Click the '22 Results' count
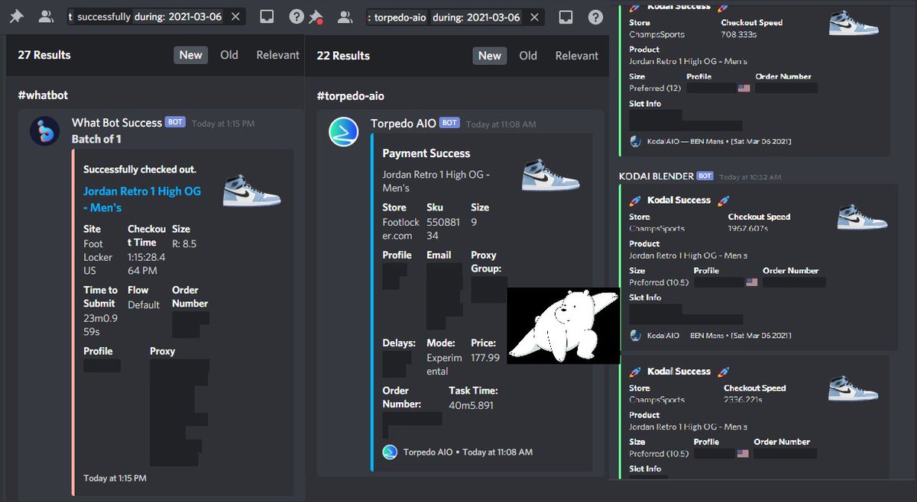The height and width of the screenshot is (502, 917). pyautogui.click(x=343, y=55)
